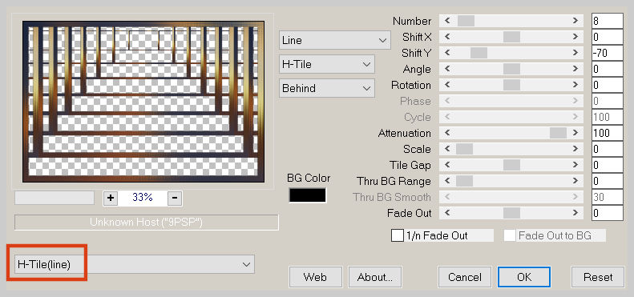The image size is (634, 297).
Task: Click the Shift Y slider's right arrow
Action: pos(575,53)
